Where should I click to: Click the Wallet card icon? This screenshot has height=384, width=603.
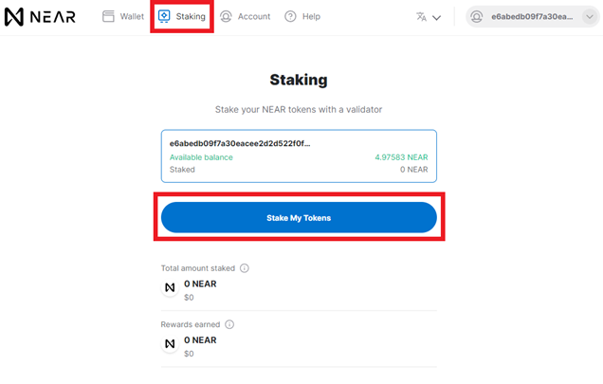click(108, 16)
